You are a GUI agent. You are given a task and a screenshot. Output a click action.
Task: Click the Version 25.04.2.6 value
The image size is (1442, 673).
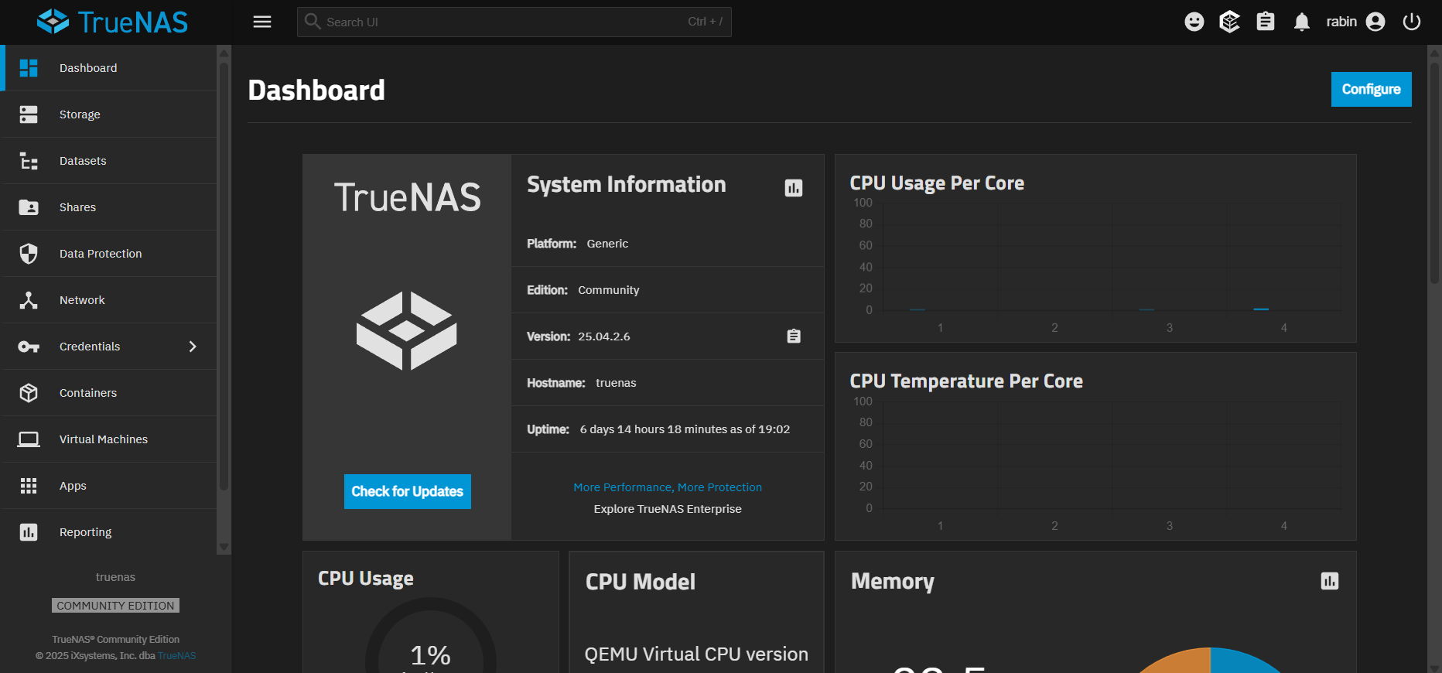coord(604,336)
